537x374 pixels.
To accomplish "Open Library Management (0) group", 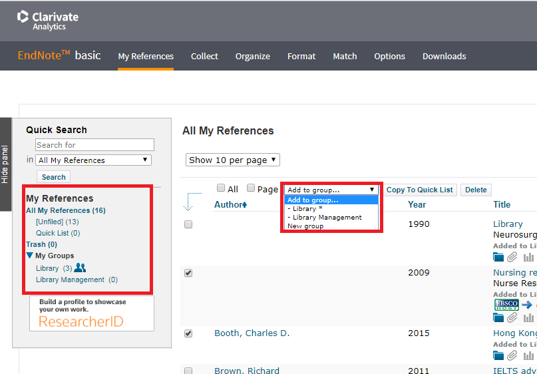I will [x=77, y=280].
